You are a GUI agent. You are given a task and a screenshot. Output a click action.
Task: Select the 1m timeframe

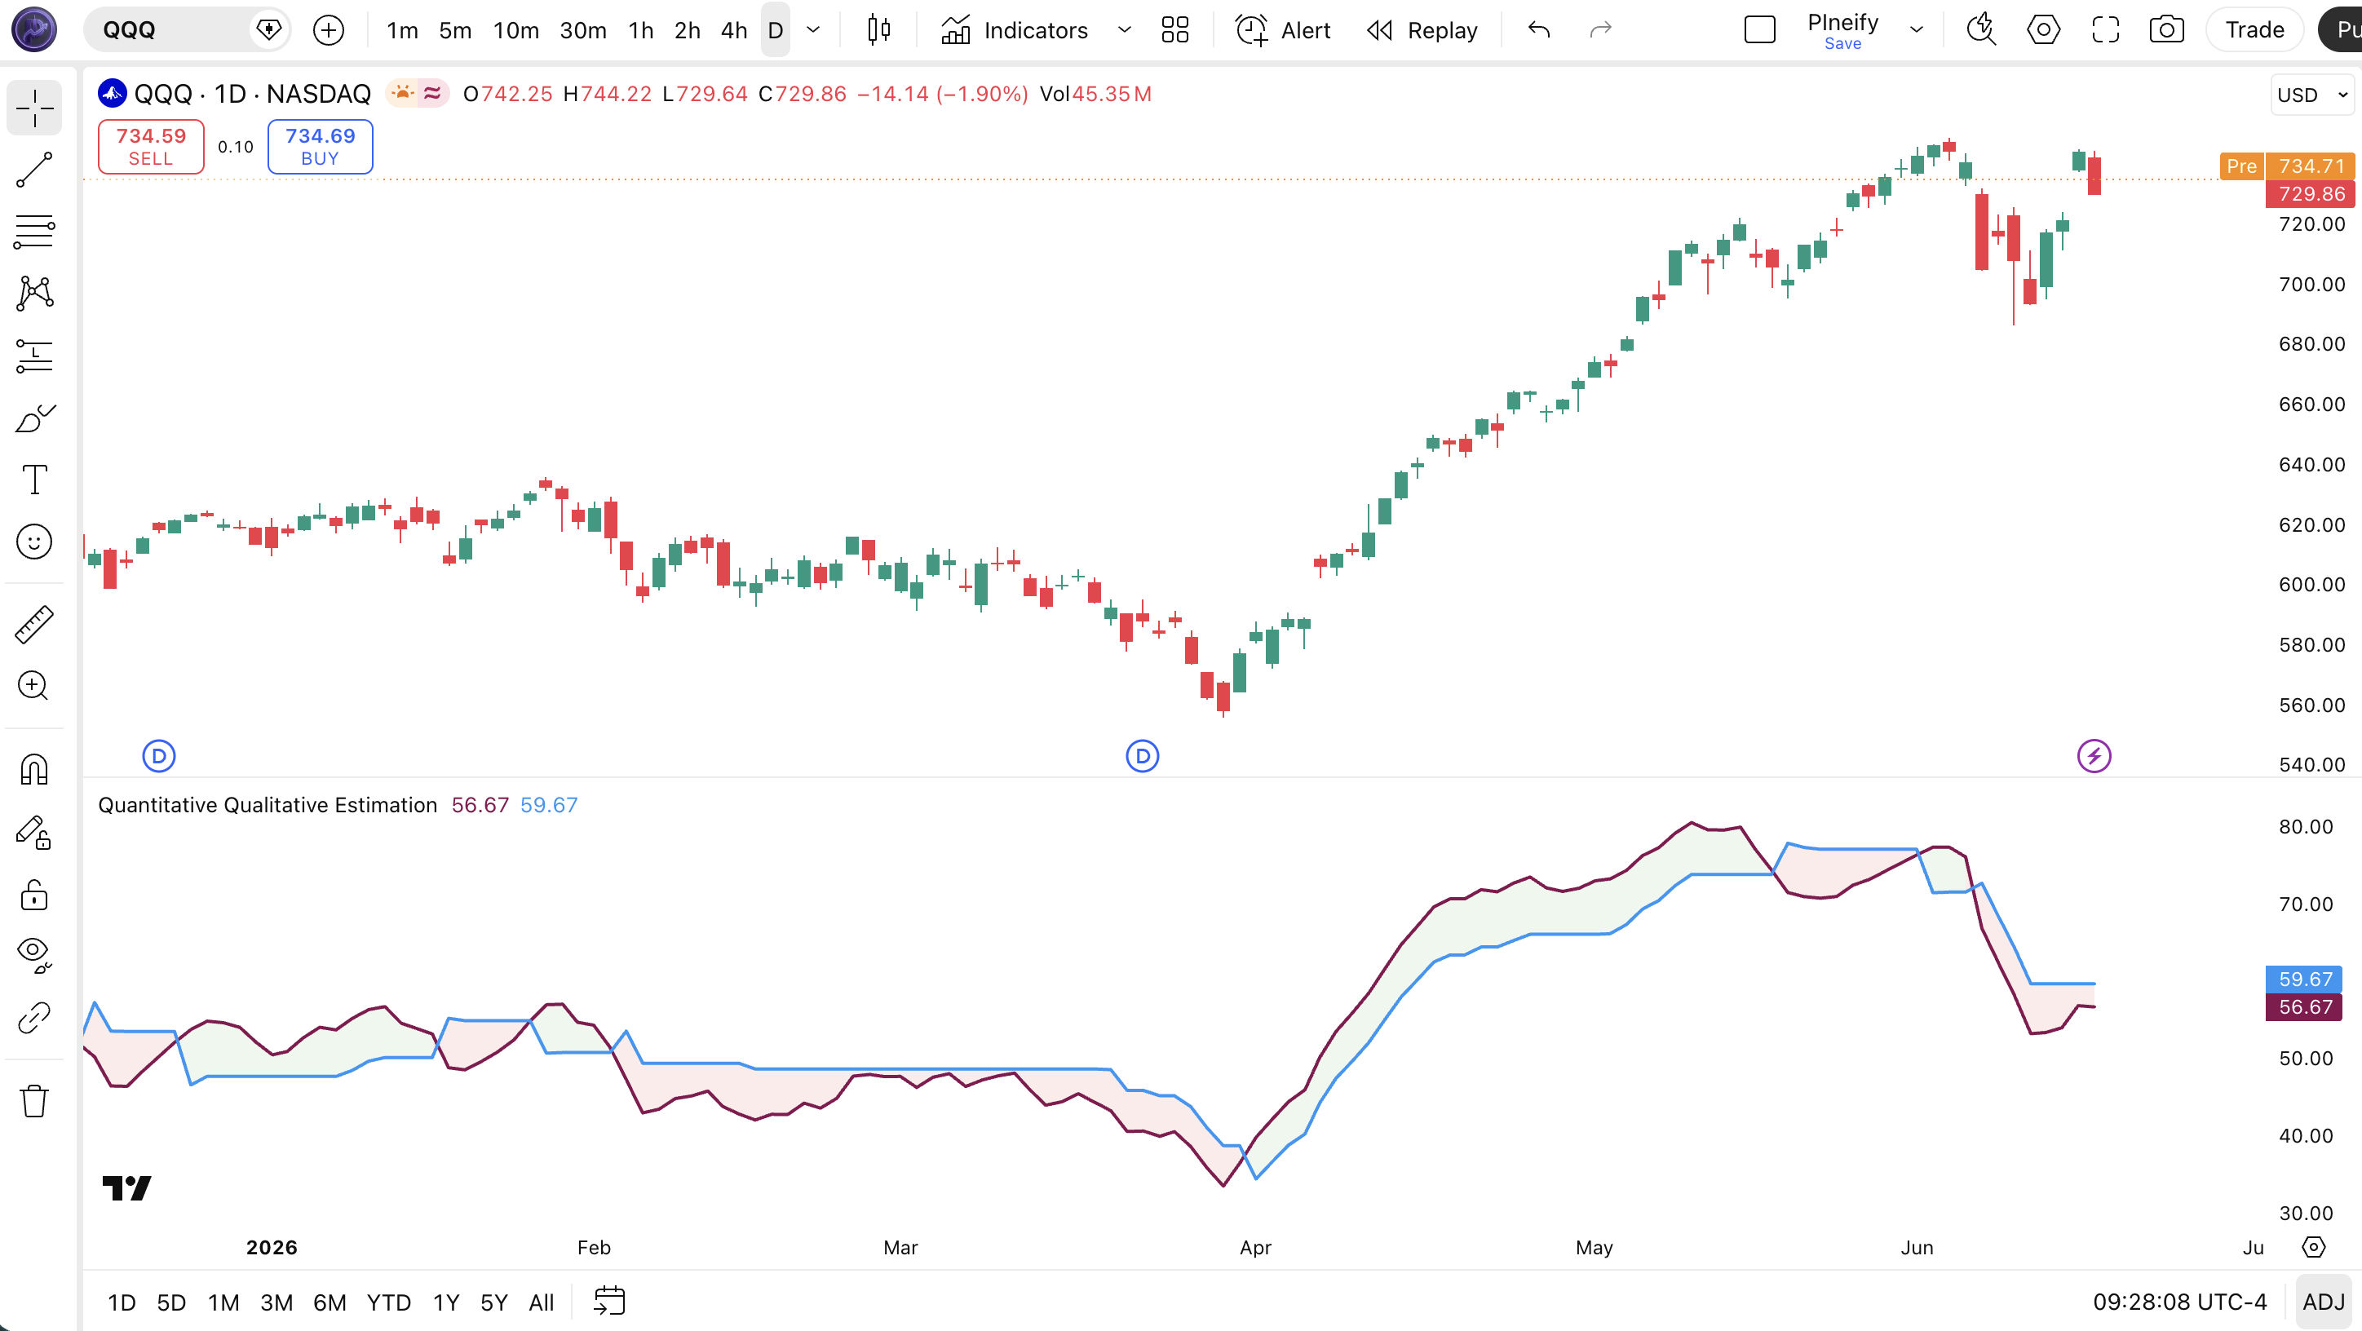(x=401, y=30)
